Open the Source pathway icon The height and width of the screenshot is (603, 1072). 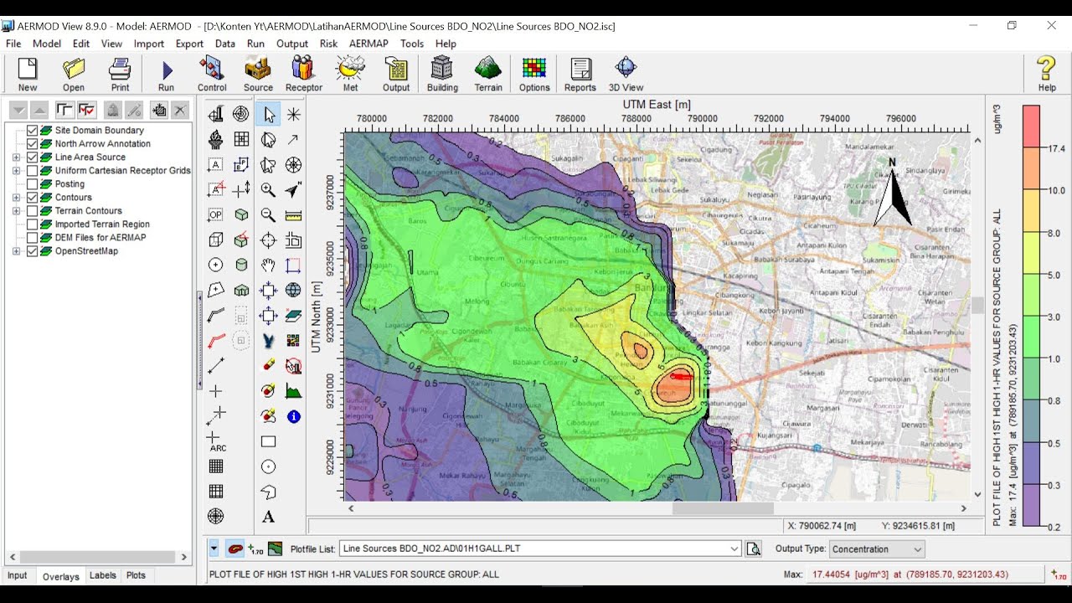258,74
